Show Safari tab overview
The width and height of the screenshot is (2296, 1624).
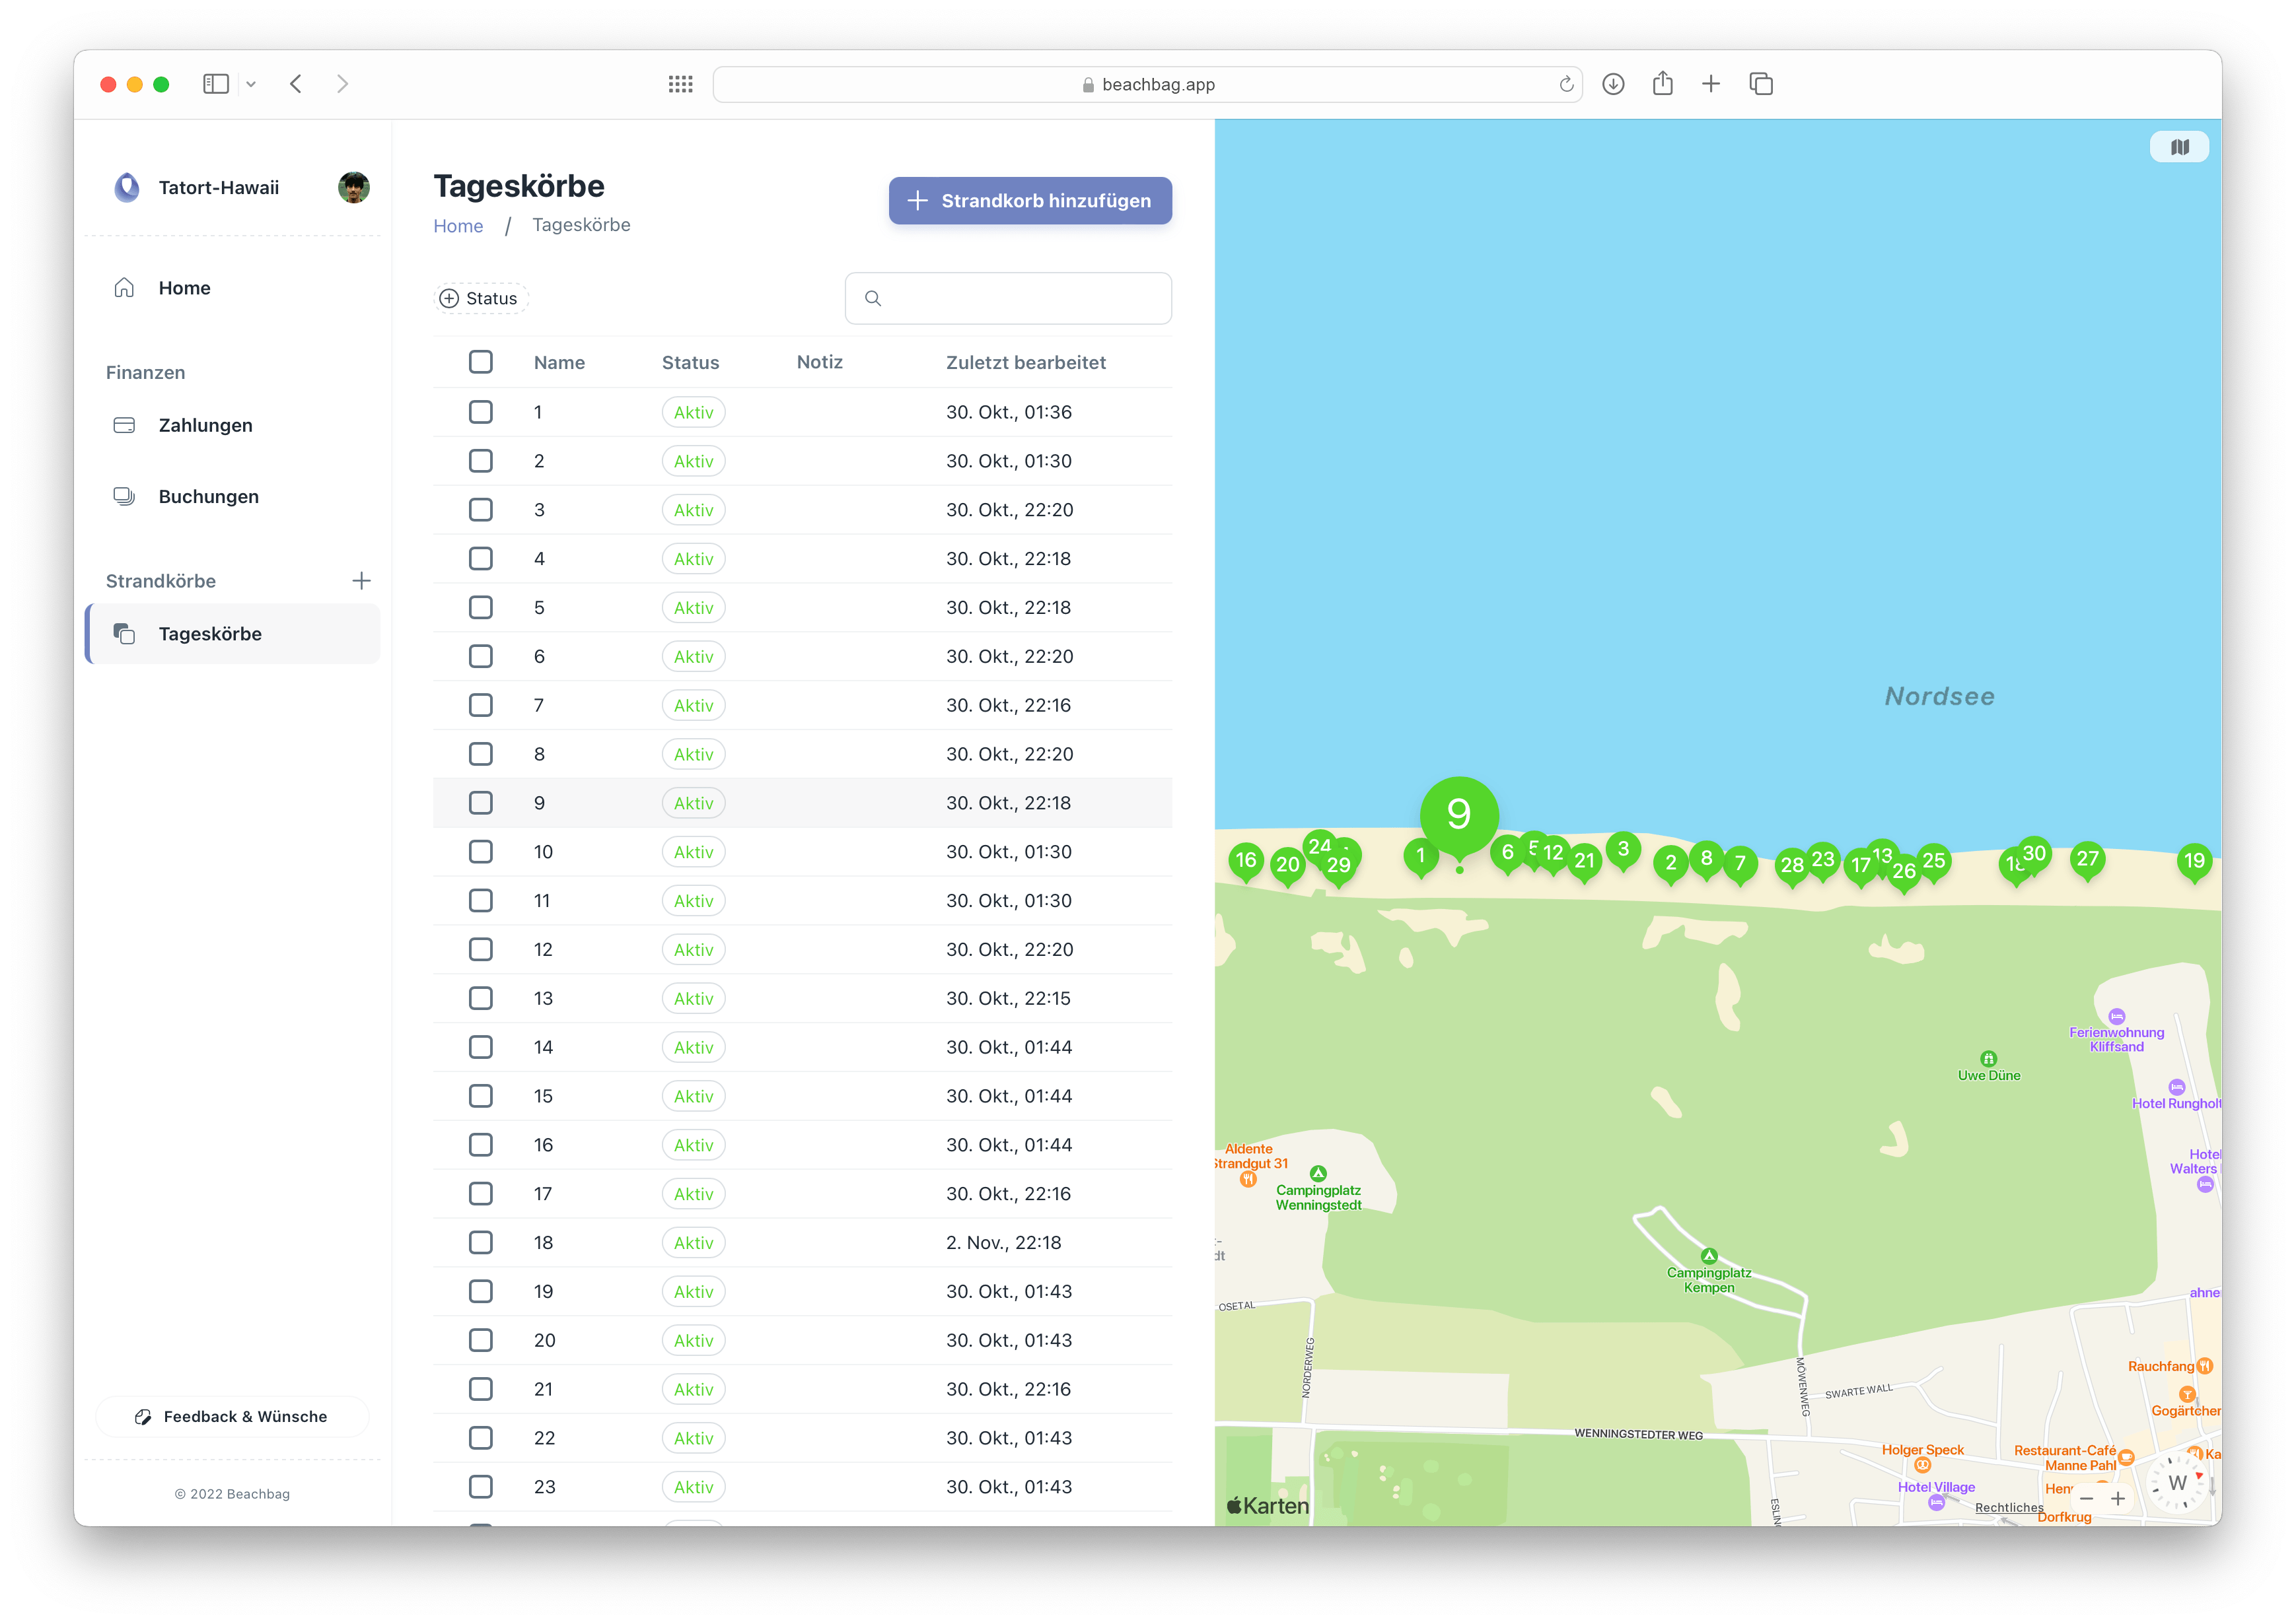(1761, 84)
